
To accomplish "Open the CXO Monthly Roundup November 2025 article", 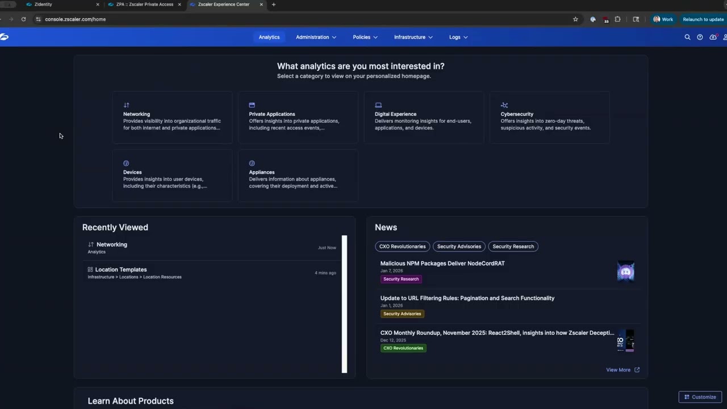I will [x=497, y=333].
